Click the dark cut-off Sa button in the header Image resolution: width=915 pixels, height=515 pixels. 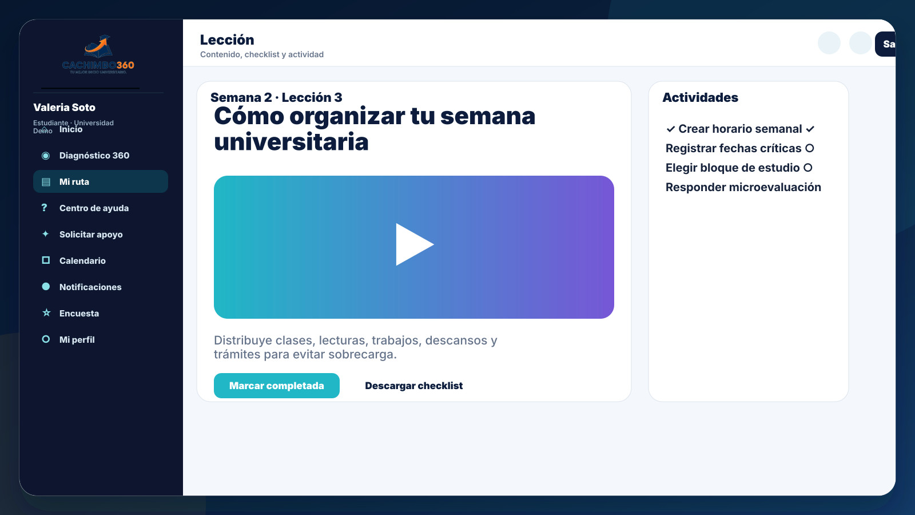click(x=885, y=44)
